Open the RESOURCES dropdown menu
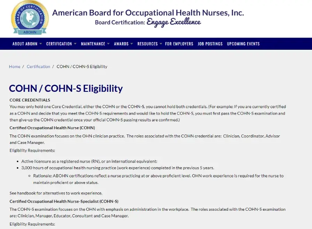 [x=148, y=44]
